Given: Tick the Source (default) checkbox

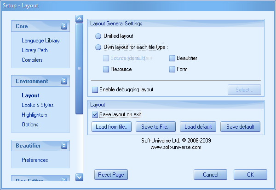Looking at the screenshot, I should (106, 58).
